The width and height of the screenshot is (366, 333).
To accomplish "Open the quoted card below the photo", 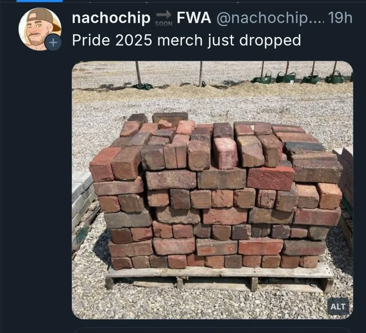I will click(212, 330).
